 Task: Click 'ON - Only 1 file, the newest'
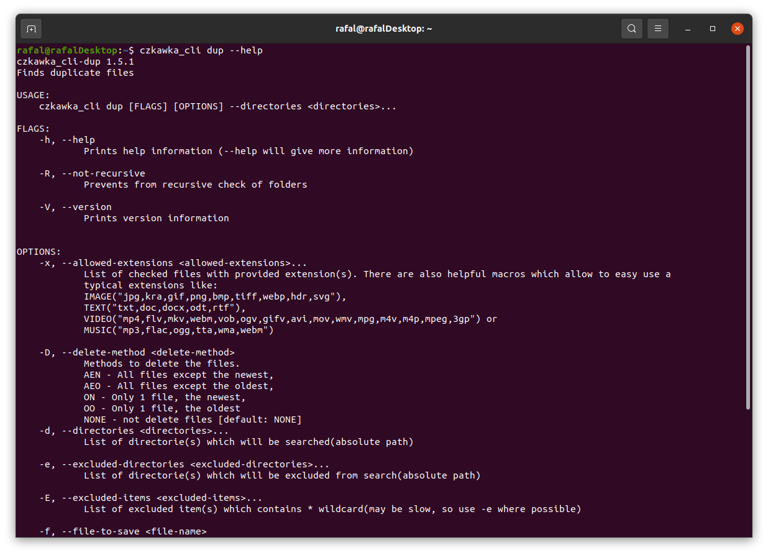point(165,397)
